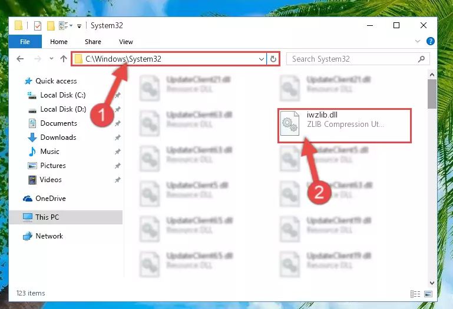This screenshot has width=453, height=309.
Task: Click the scroll down arrow of file list
Action: 432,283
